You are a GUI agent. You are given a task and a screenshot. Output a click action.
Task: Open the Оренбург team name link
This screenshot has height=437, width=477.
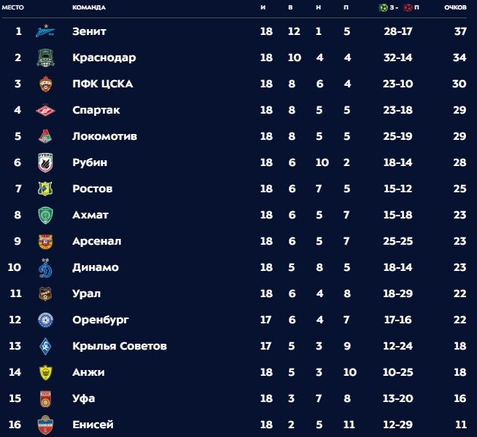(101, 320)
